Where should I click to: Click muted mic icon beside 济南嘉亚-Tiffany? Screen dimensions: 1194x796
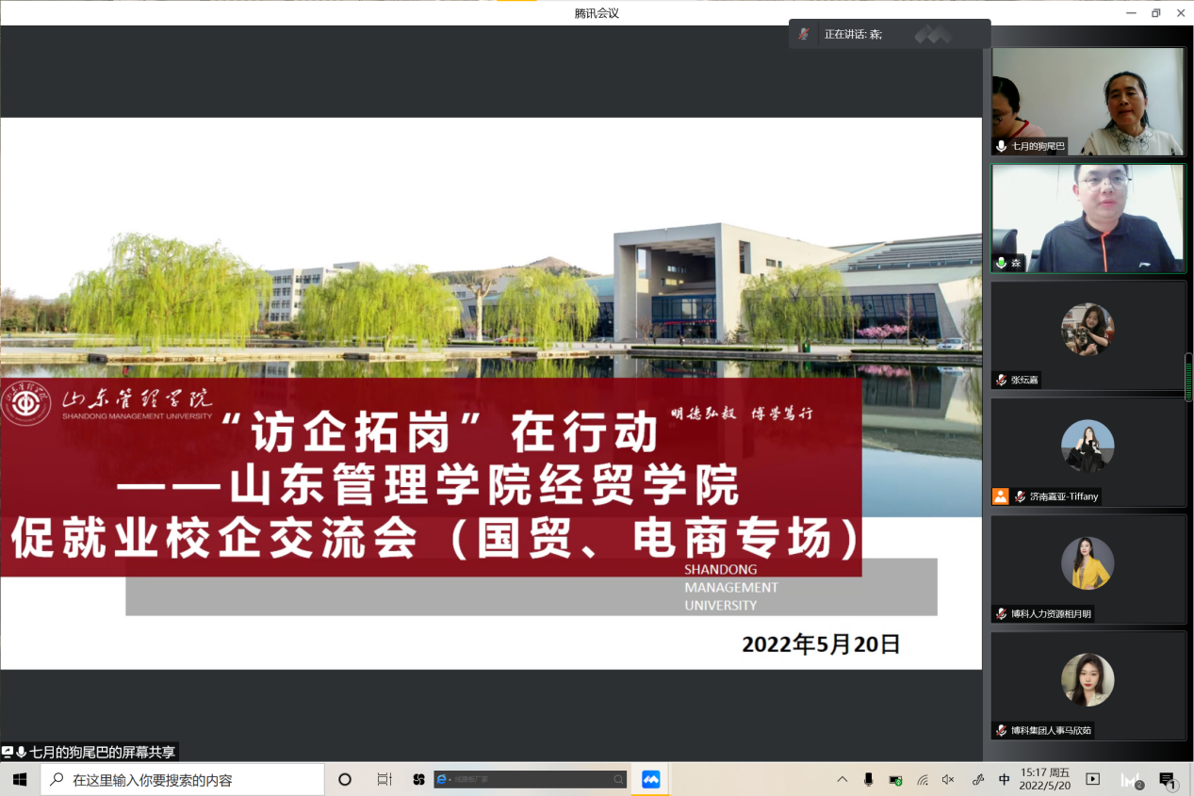tap(1020, 496)
